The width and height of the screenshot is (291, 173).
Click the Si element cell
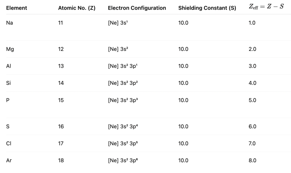pyautogui.click(x=9, y=83)
